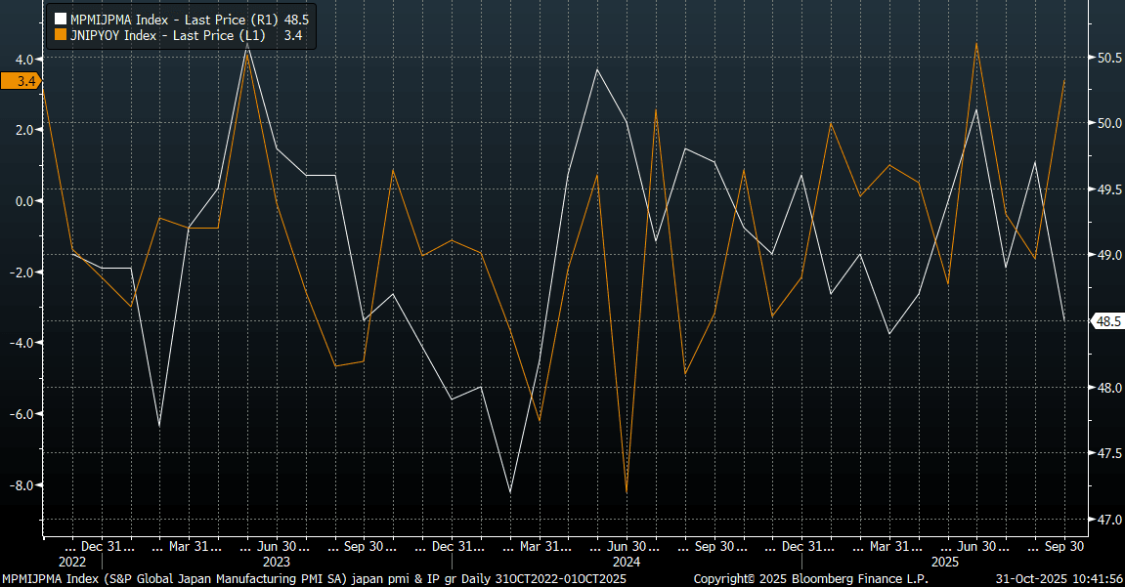Select the 2023 year label on time axis

pyautogui.click(x=277, y=562)
